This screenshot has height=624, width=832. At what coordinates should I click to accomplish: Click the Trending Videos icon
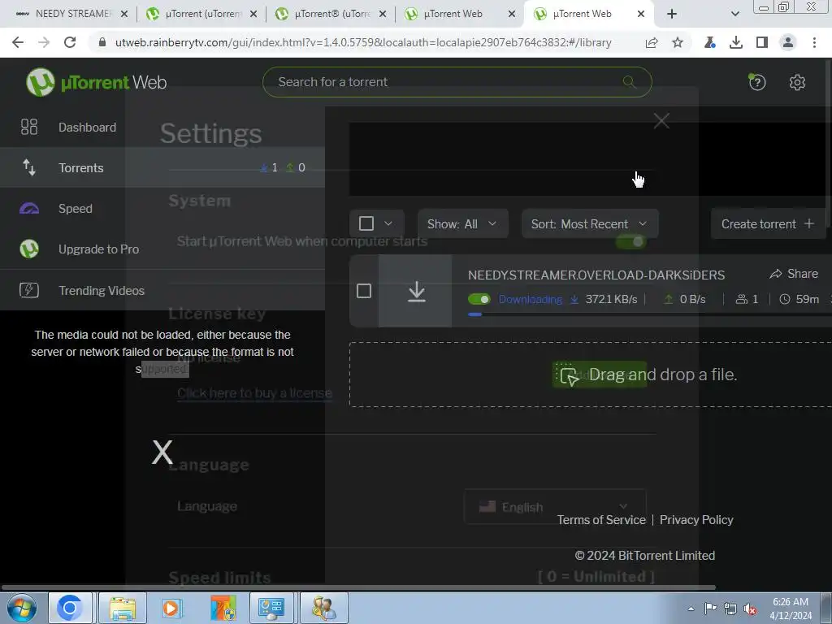point(29,290)
